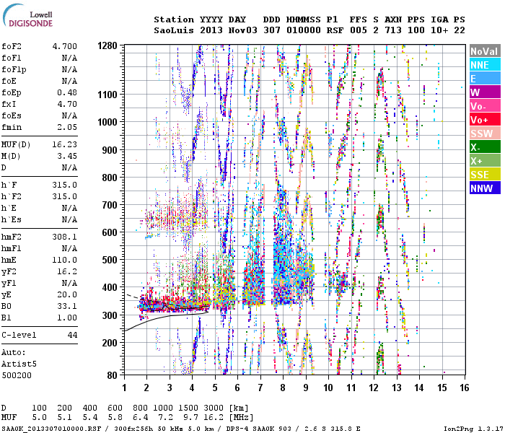This screenshot has height=433, width=505.
Task: Click the 300 km height axis label
Action: click(x=110, y=315)
